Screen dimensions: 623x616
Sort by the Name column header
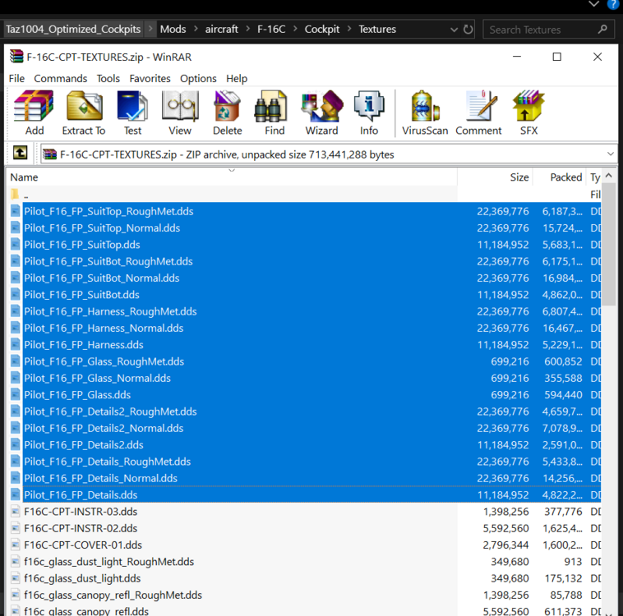point(232,177)
